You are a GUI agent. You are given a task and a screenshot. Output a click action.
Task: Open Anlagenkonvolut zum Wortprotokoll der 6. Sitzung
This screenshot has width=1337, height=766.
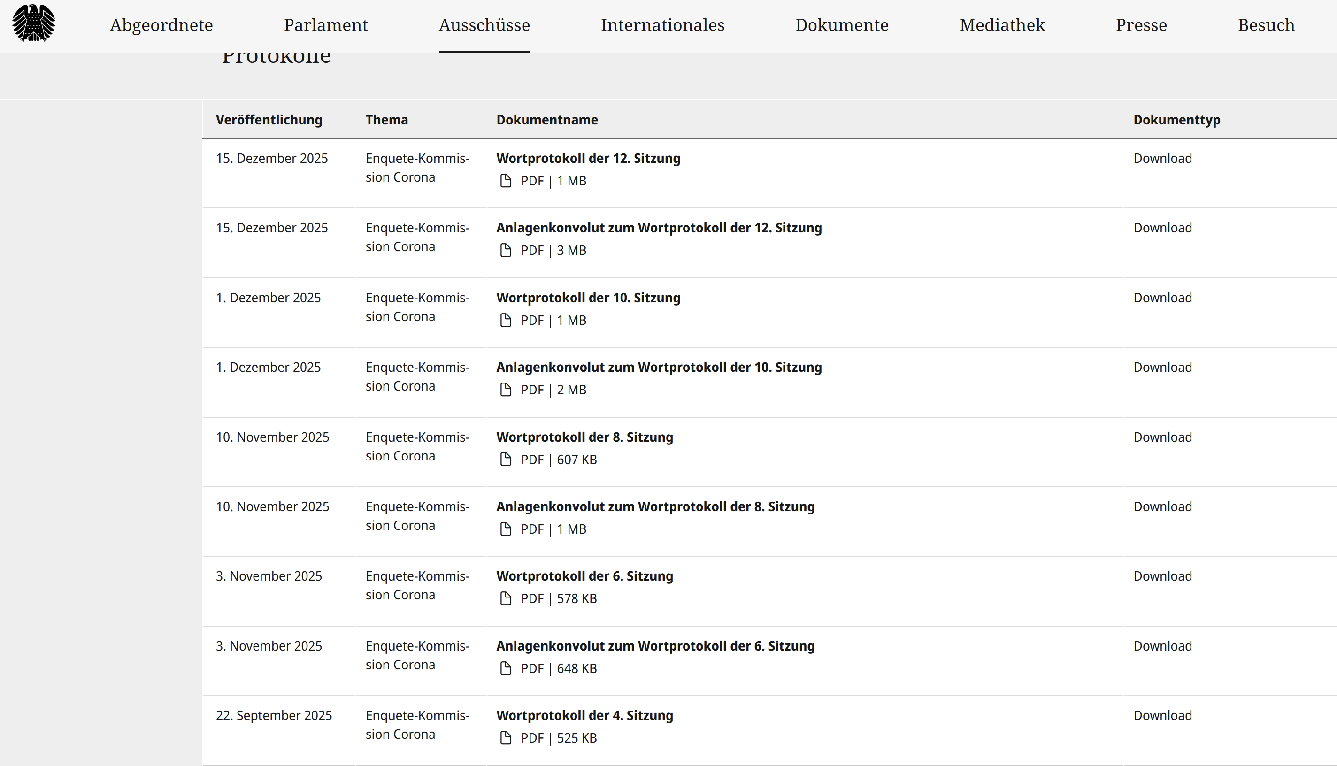click(655, 646)
